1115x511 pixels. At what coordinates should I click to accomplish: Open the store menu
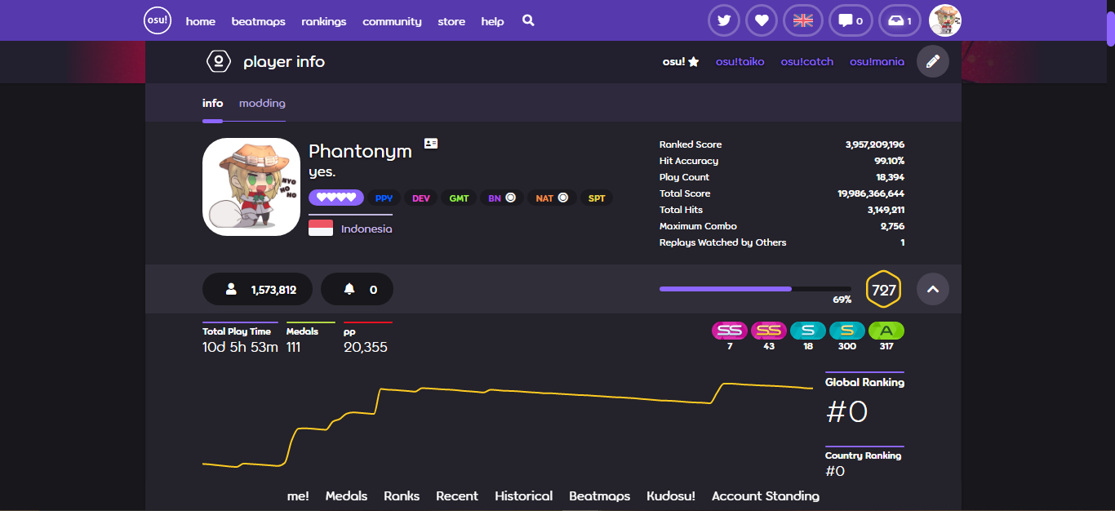tap(451, 21)
